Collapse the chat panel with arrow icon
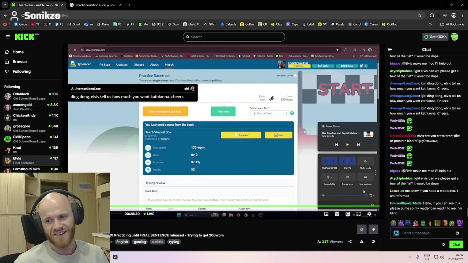The image size is (468, 263). click(390, 49)
